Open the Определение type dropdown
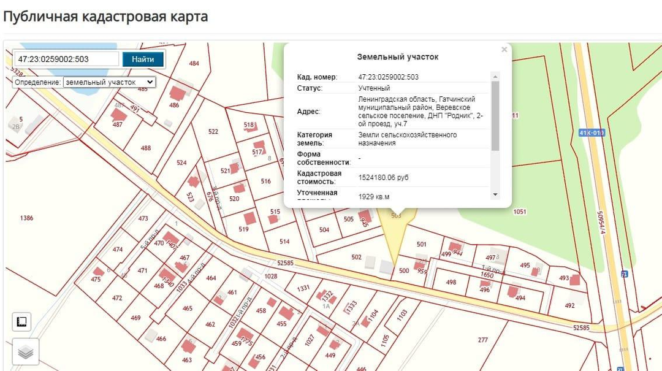This screenshot has height=371, width=662. pyautogui.click(x=109, y=82)
